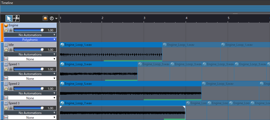Toggle the Engine automation graph icon

coord(6,30)
